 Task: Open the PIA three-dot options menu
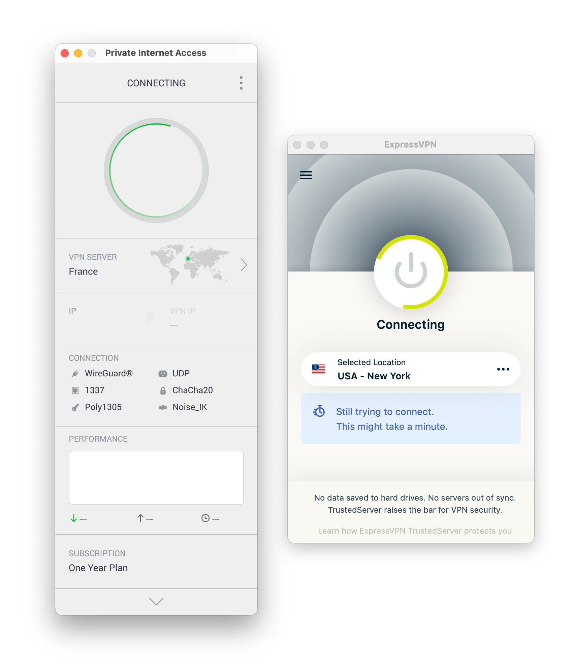point(241,83)
